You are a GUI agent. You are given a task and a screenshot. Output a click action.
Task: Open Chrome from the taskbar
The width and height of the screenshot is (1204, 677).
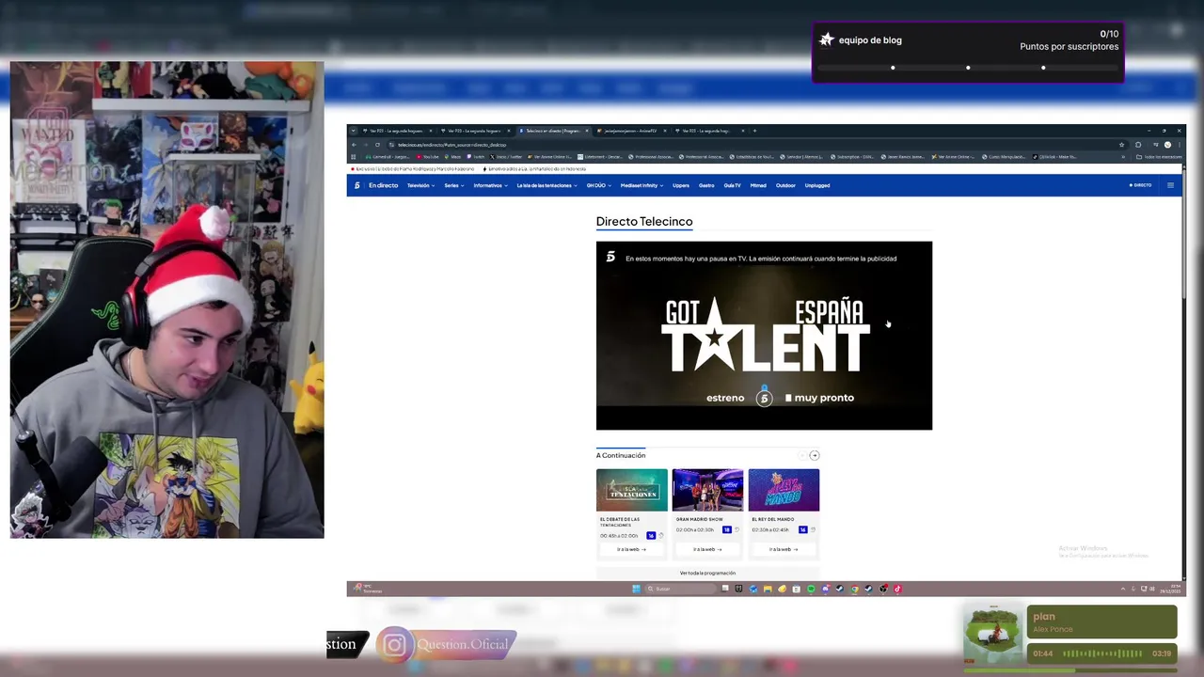pos(854,589)
